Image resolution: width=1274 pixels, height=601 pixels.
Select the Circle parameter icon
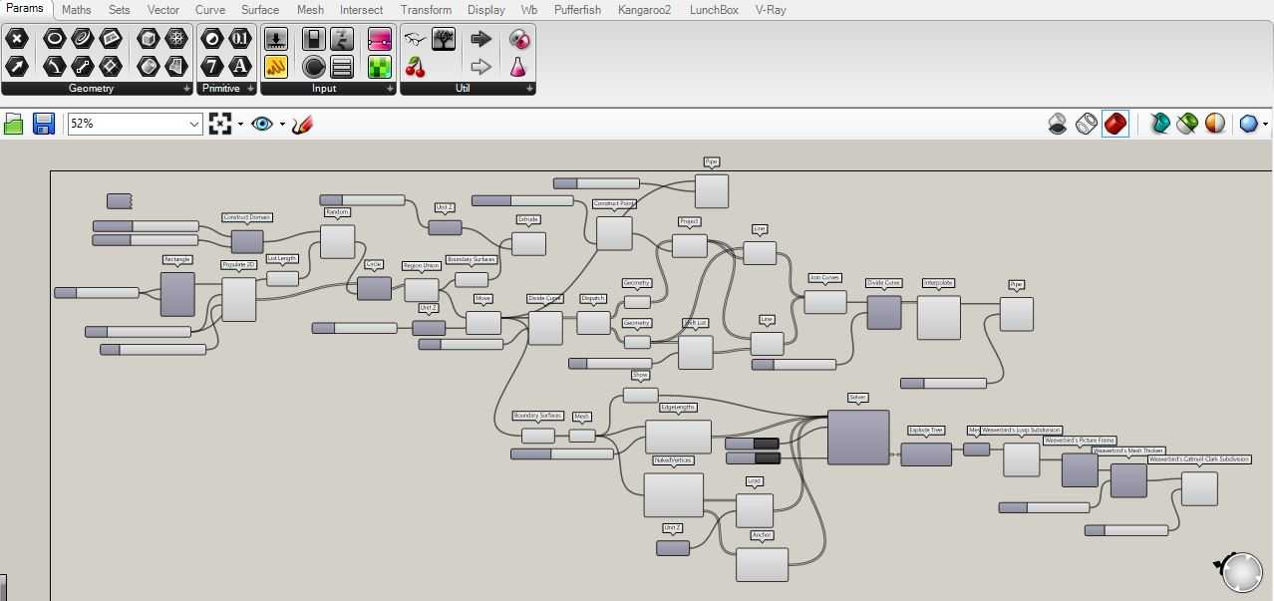coord(54,39)
